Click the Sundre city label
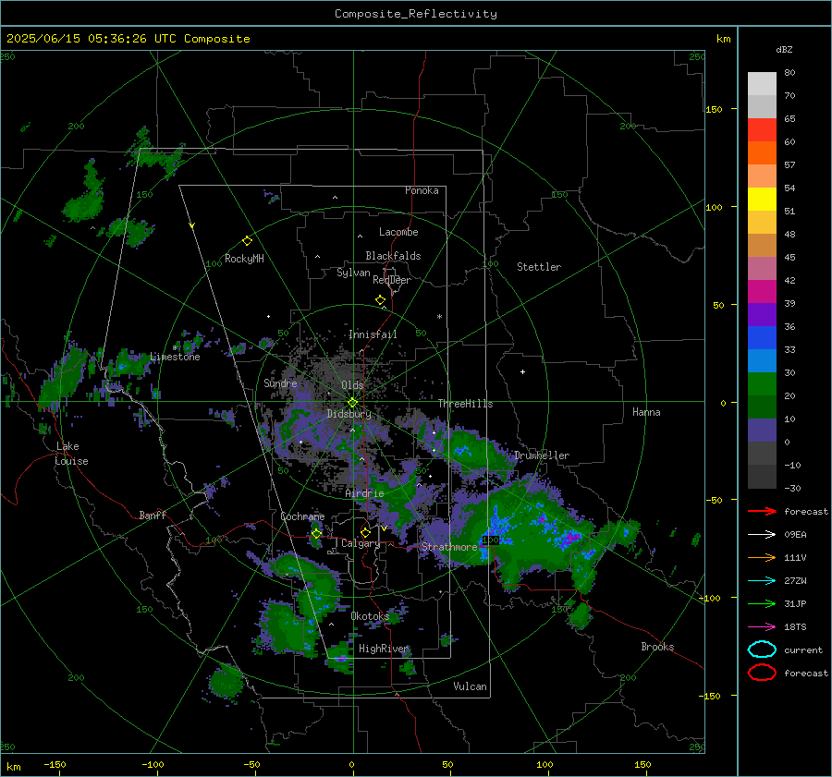The image size is (832, 777). 281,383
